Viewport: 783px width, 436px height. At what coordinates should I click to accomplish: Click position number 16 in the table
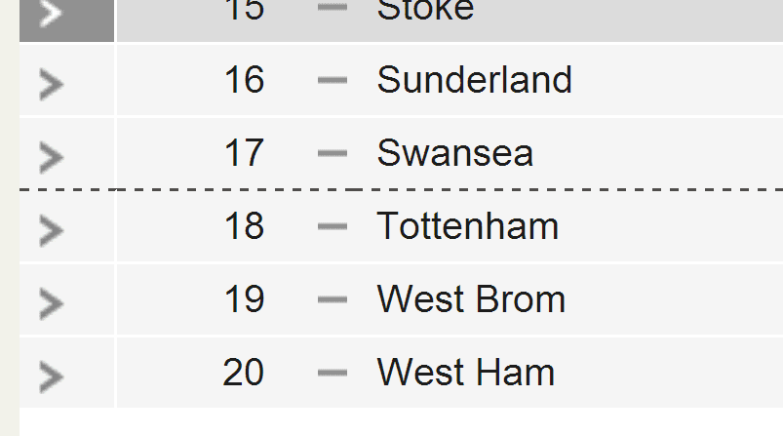[244, 80]
